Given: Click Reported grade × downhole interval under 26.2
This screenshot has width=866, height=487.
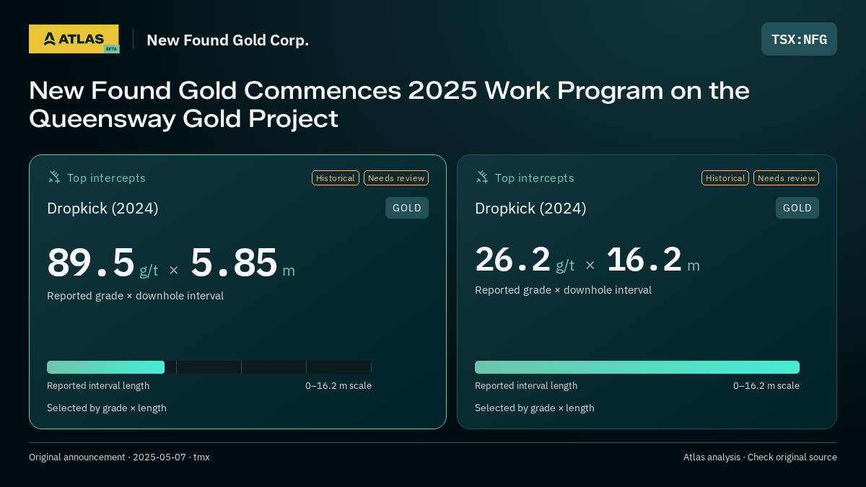Looking at the screenshot, I should pyautogui.click(x=563, y=290).
